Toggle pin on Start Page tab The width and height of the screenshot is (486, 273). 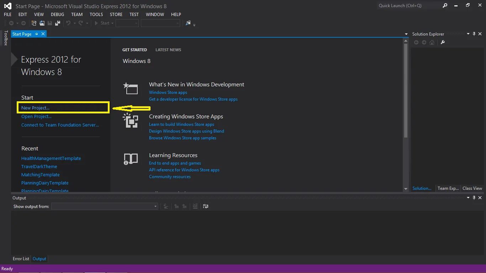tap(36, 34)
